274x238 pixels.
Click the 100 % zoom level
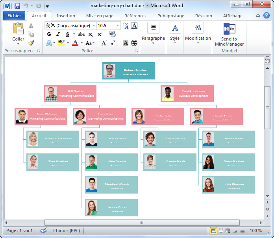pyautogui.click(x=255, y=231)
